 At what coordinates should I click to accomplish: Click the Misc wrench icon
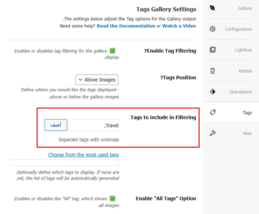212,133
